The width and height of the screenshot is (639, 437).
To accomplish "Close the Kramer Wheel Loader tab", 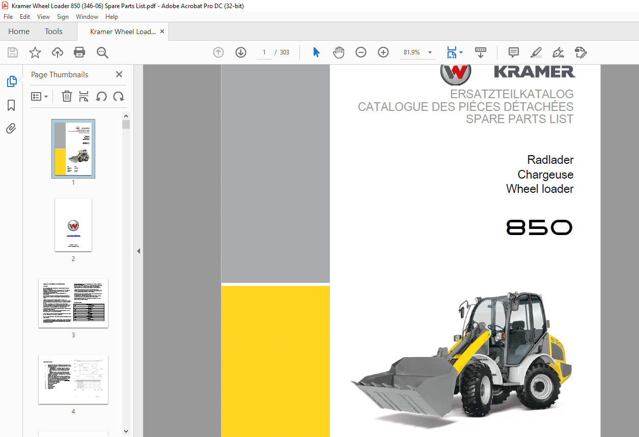I will tap(162, 32).
